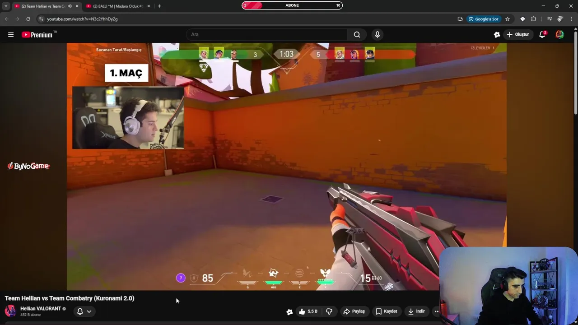The image size is (578, 325).
Task: Click the video player to pause
Action: (x=286, y=166)
